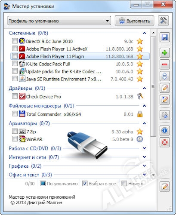Viewport: 176px width, 215px height.
Task: Click the star icon for K-Lite Codec Pack Full
Action: click(x=139, y=64)
